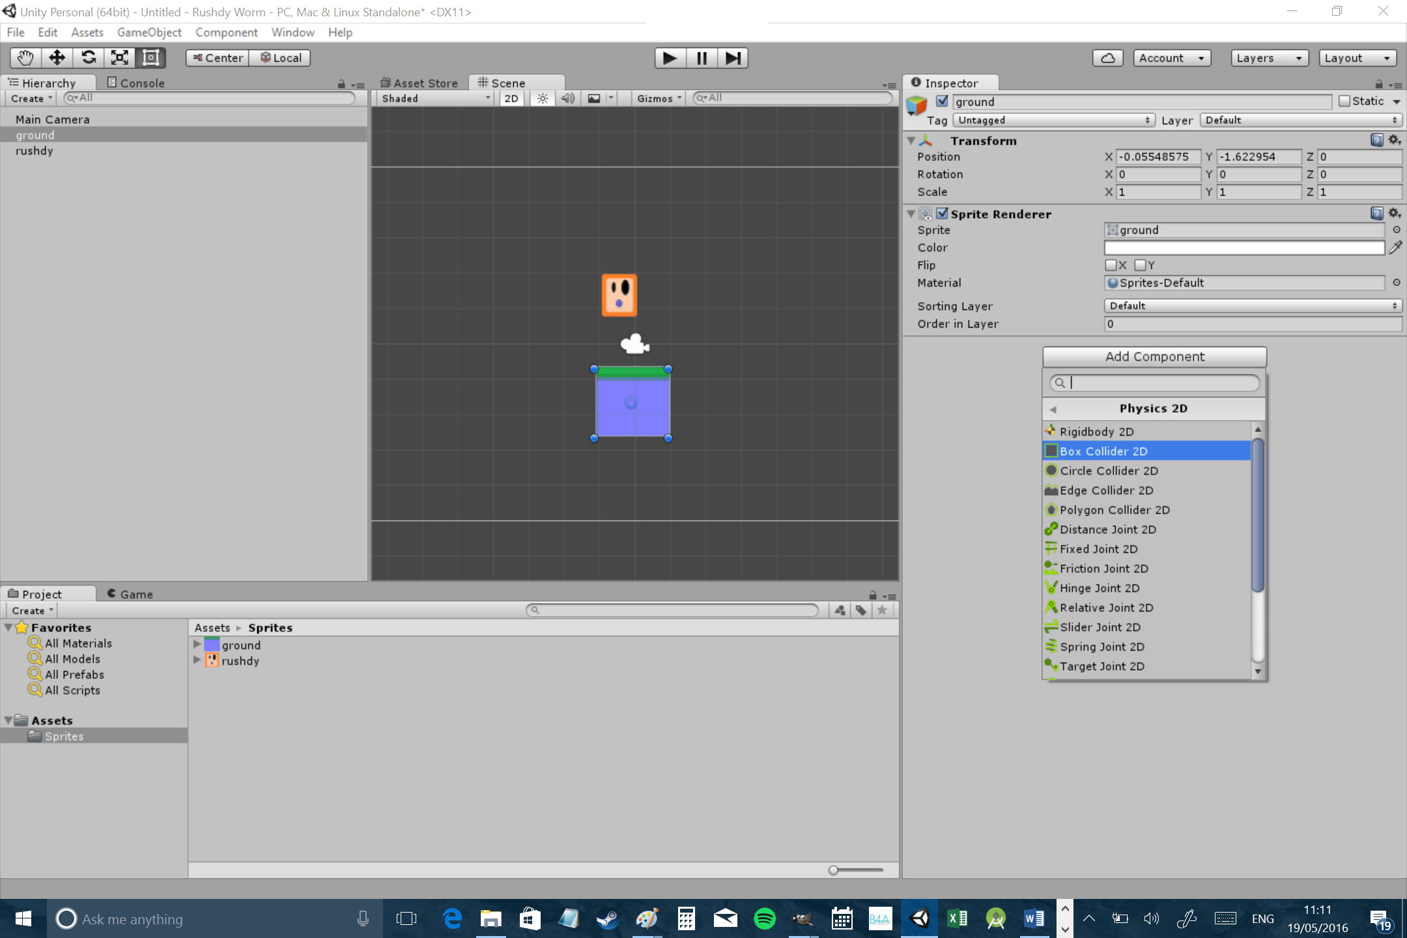Screen dimensions: 1407x938
Task: Collapse the Transform component
Action: [911, 141]
